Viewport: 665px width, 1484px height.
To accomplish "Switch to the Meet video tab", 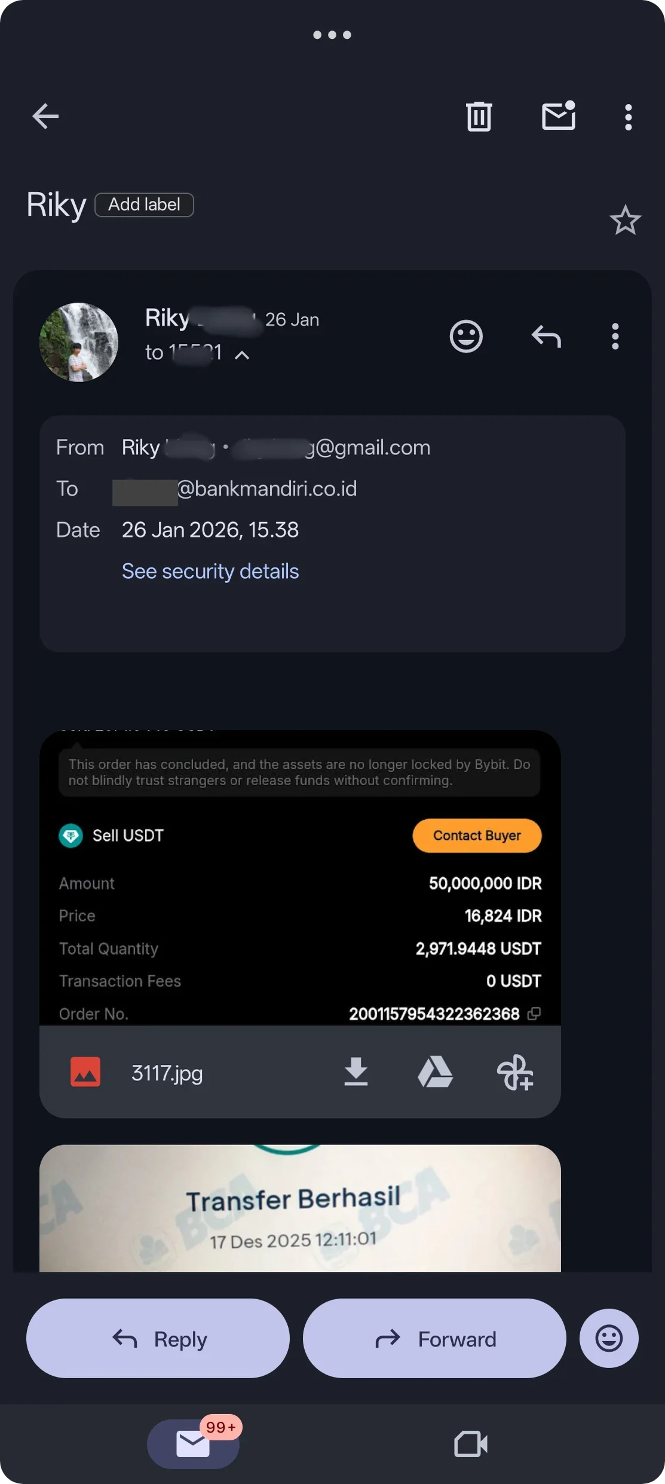I will pos(471,1444).
